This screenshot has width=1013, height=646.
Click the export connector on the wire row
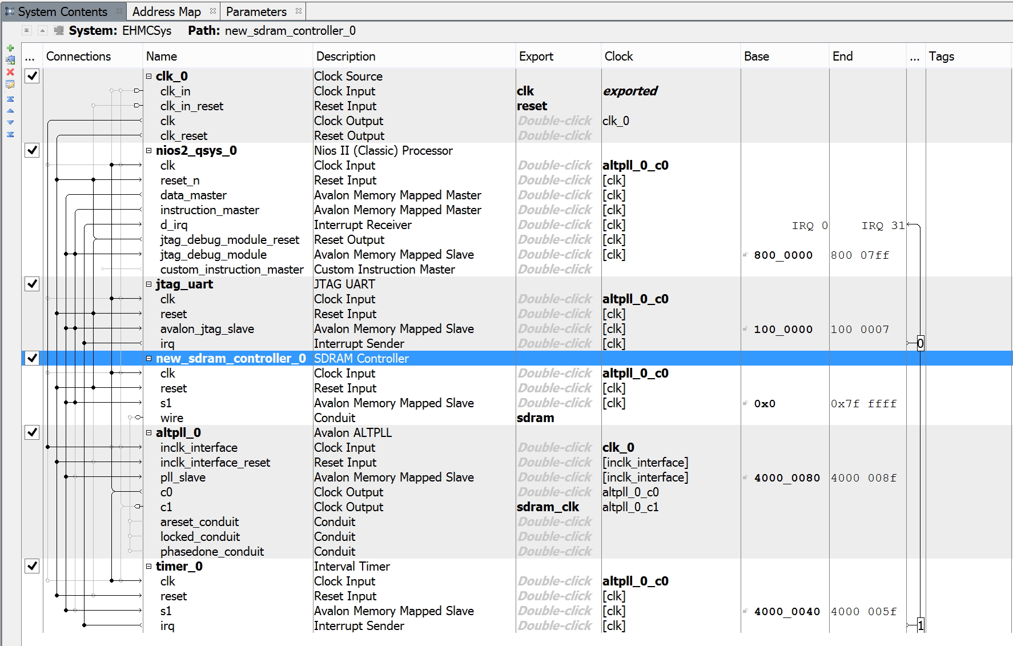138,418
